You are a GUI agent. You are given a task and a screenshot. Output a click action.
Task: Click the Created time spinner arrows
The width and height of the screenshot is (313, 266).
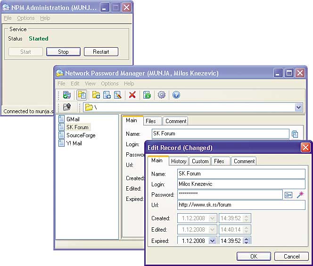247,218
